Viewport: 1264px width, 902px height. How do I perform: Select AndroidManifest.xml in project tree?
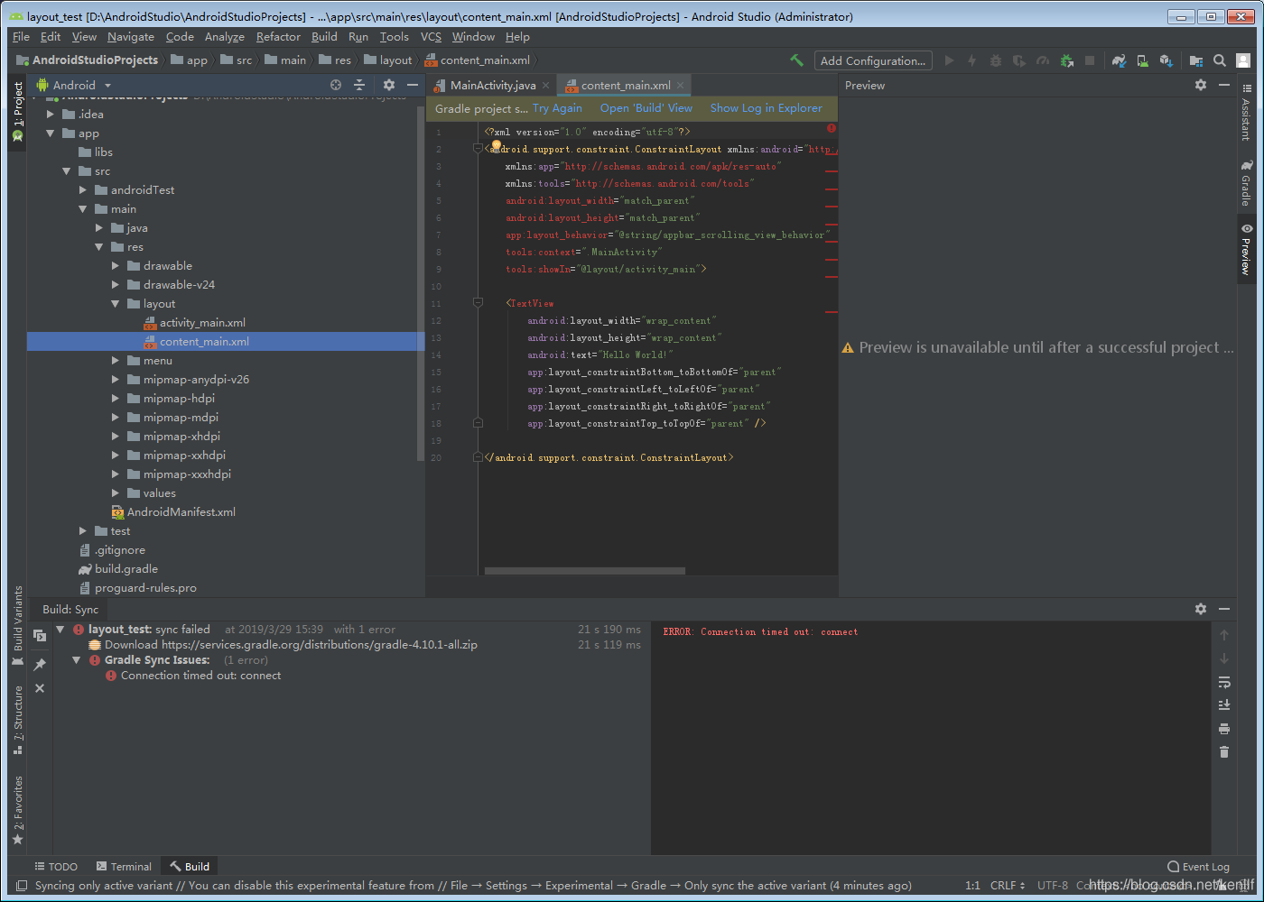pos(181,512)
